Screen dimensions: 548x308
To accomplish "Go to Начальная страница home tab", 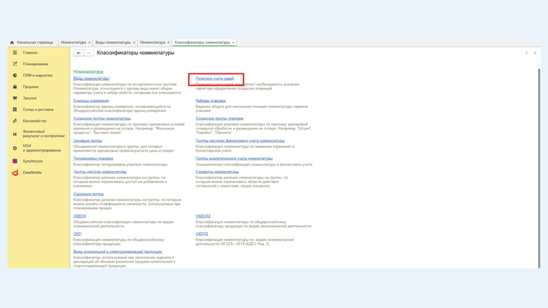I will [32, 43].
